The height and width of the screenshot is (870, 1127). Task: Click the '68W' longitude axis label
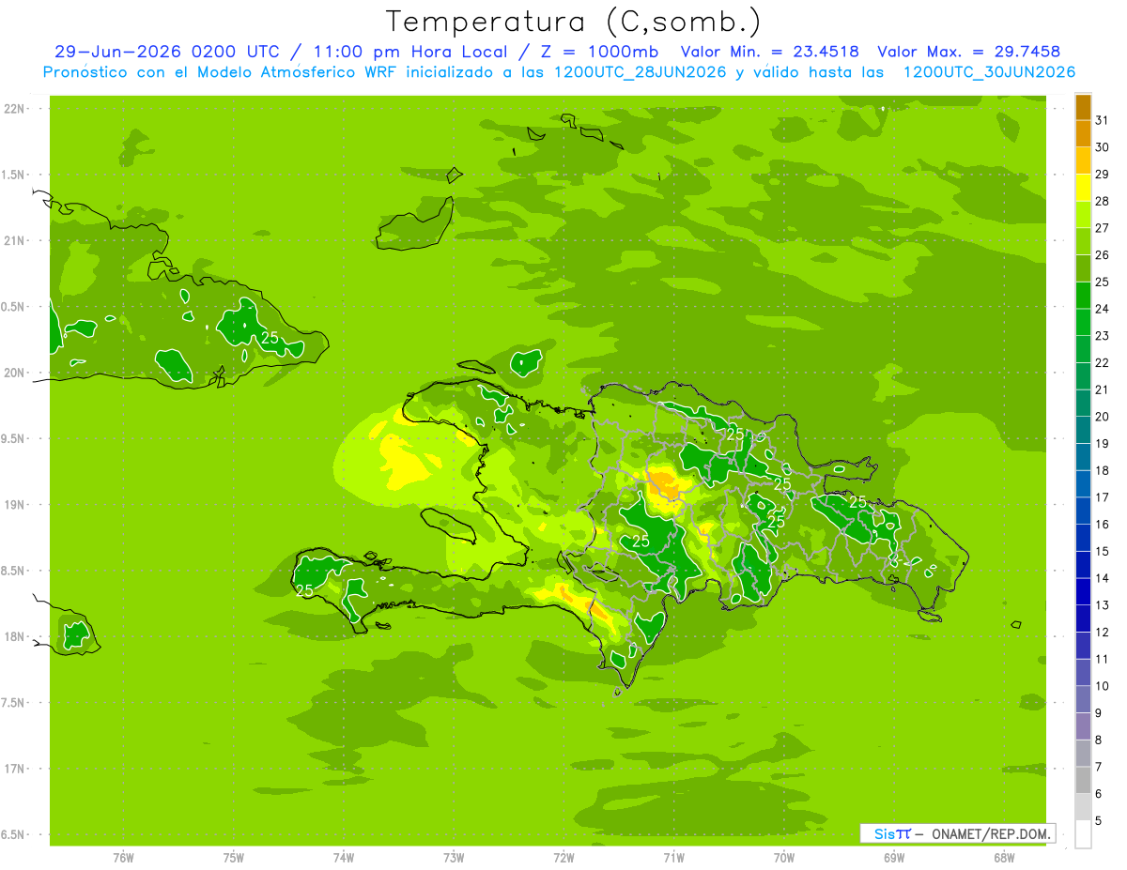point(1004,857)
